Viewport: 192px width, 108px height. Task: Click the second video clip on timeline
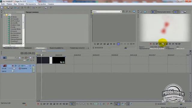click(x=59, y=60)
